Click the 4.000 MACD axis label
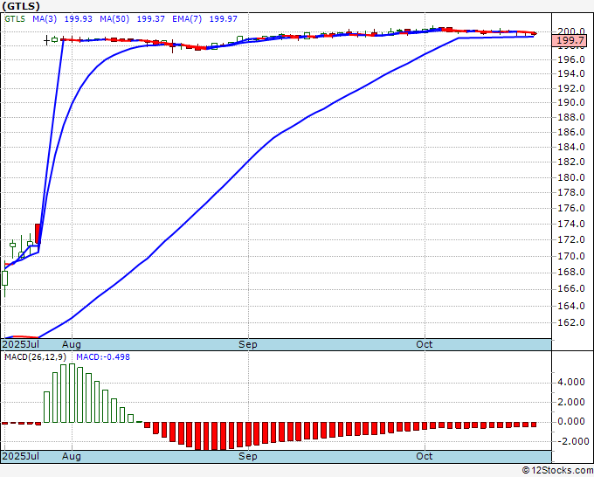594x477 pixels. (571, 382)
